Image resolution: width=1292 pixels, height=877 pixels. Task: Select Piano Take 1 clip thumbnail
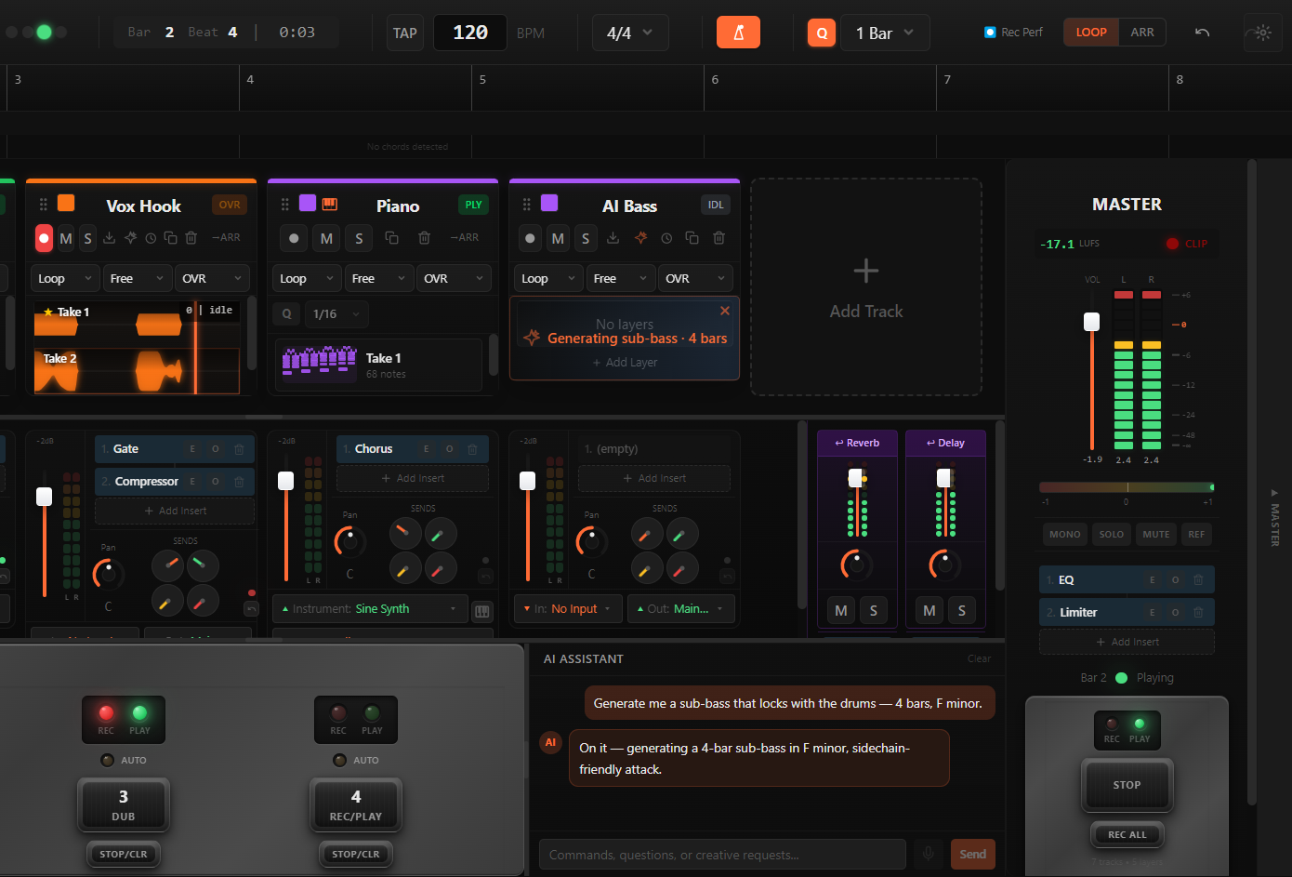tap(320, 364)
